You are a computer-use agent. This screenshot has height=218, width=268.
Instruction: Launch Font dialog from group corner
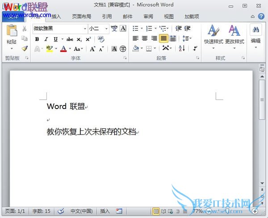pyautogui.click(x=125, y=58)
